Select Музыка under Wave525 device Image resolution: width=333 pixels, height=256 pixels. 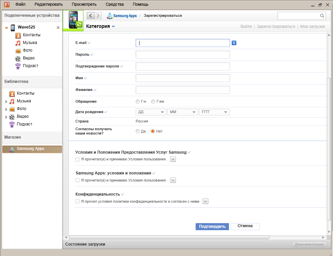tap(30, 43)
